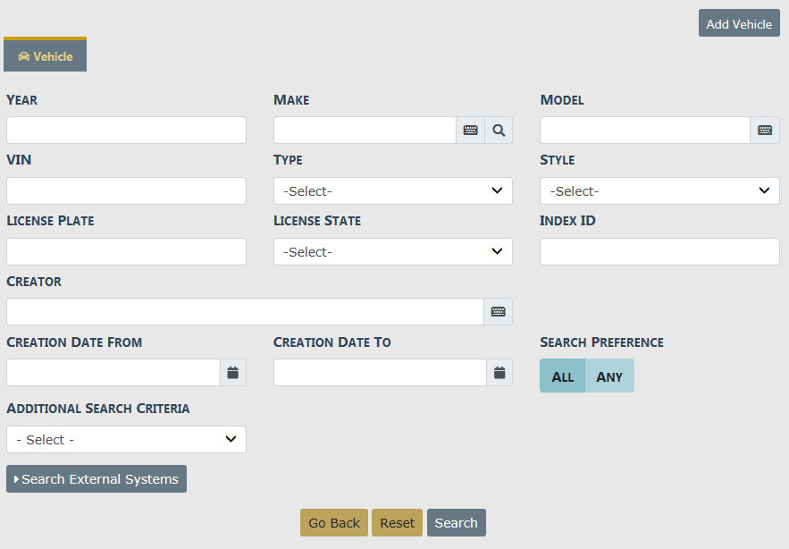Viewport: 789px width, 549px height.
Task: Click the keyboard icon beside Model field
Action: pos(765,131)
